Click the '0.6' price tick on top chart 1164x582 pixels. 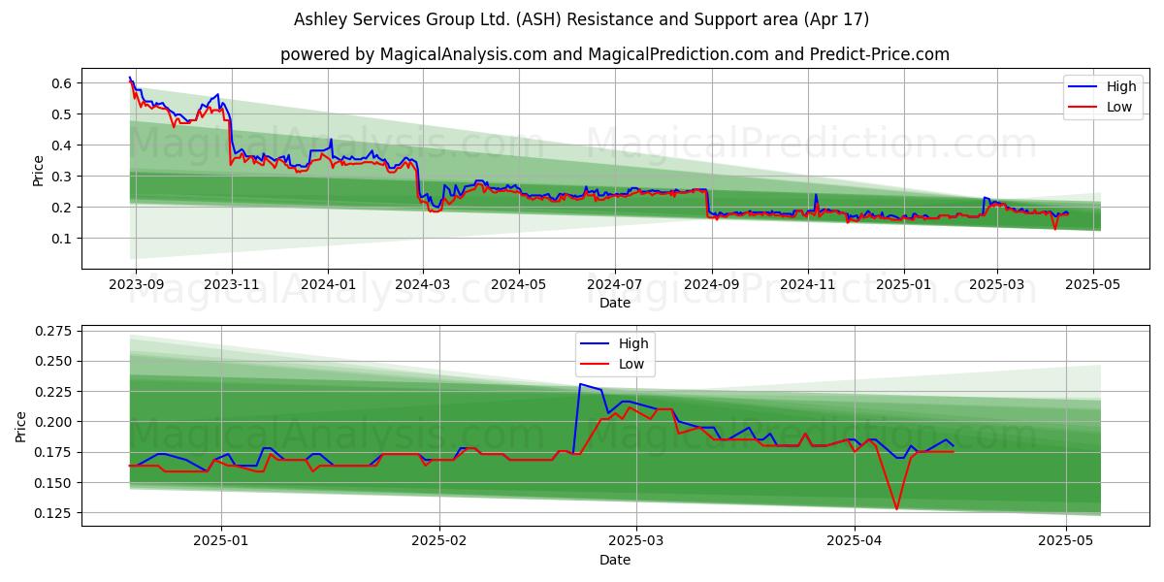click(62, 83)
